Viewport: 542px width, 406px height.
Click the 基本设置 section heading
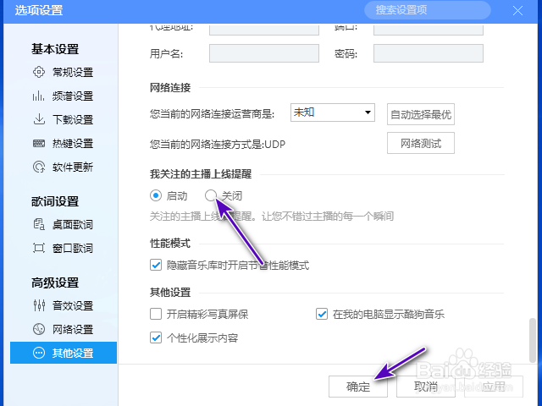point(55,49)
